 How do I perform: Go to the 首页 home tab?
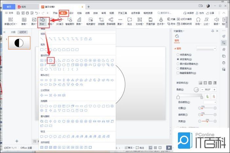click(9, 7)
